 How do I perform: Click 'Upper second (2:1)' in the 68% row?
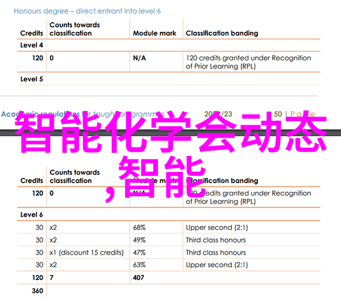point(217,227)
